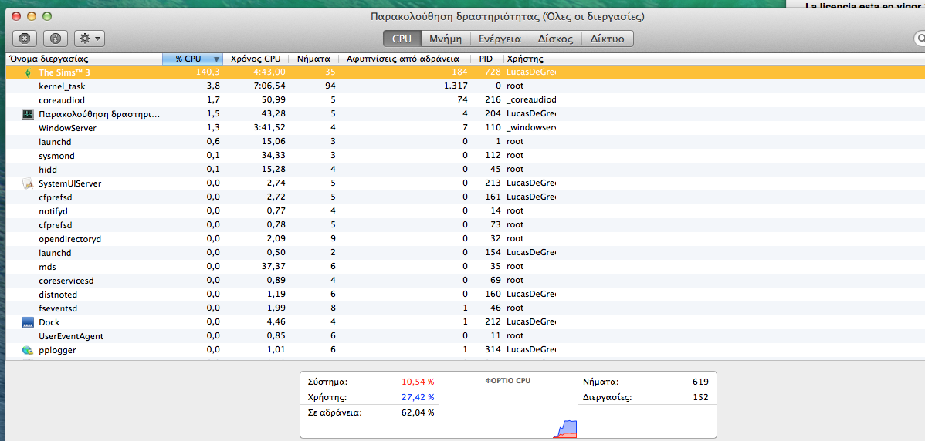Open the process info (i) toolbar button
Image resolution: width=925 pixels, height=441 pixels.
[x=56, y=39]
